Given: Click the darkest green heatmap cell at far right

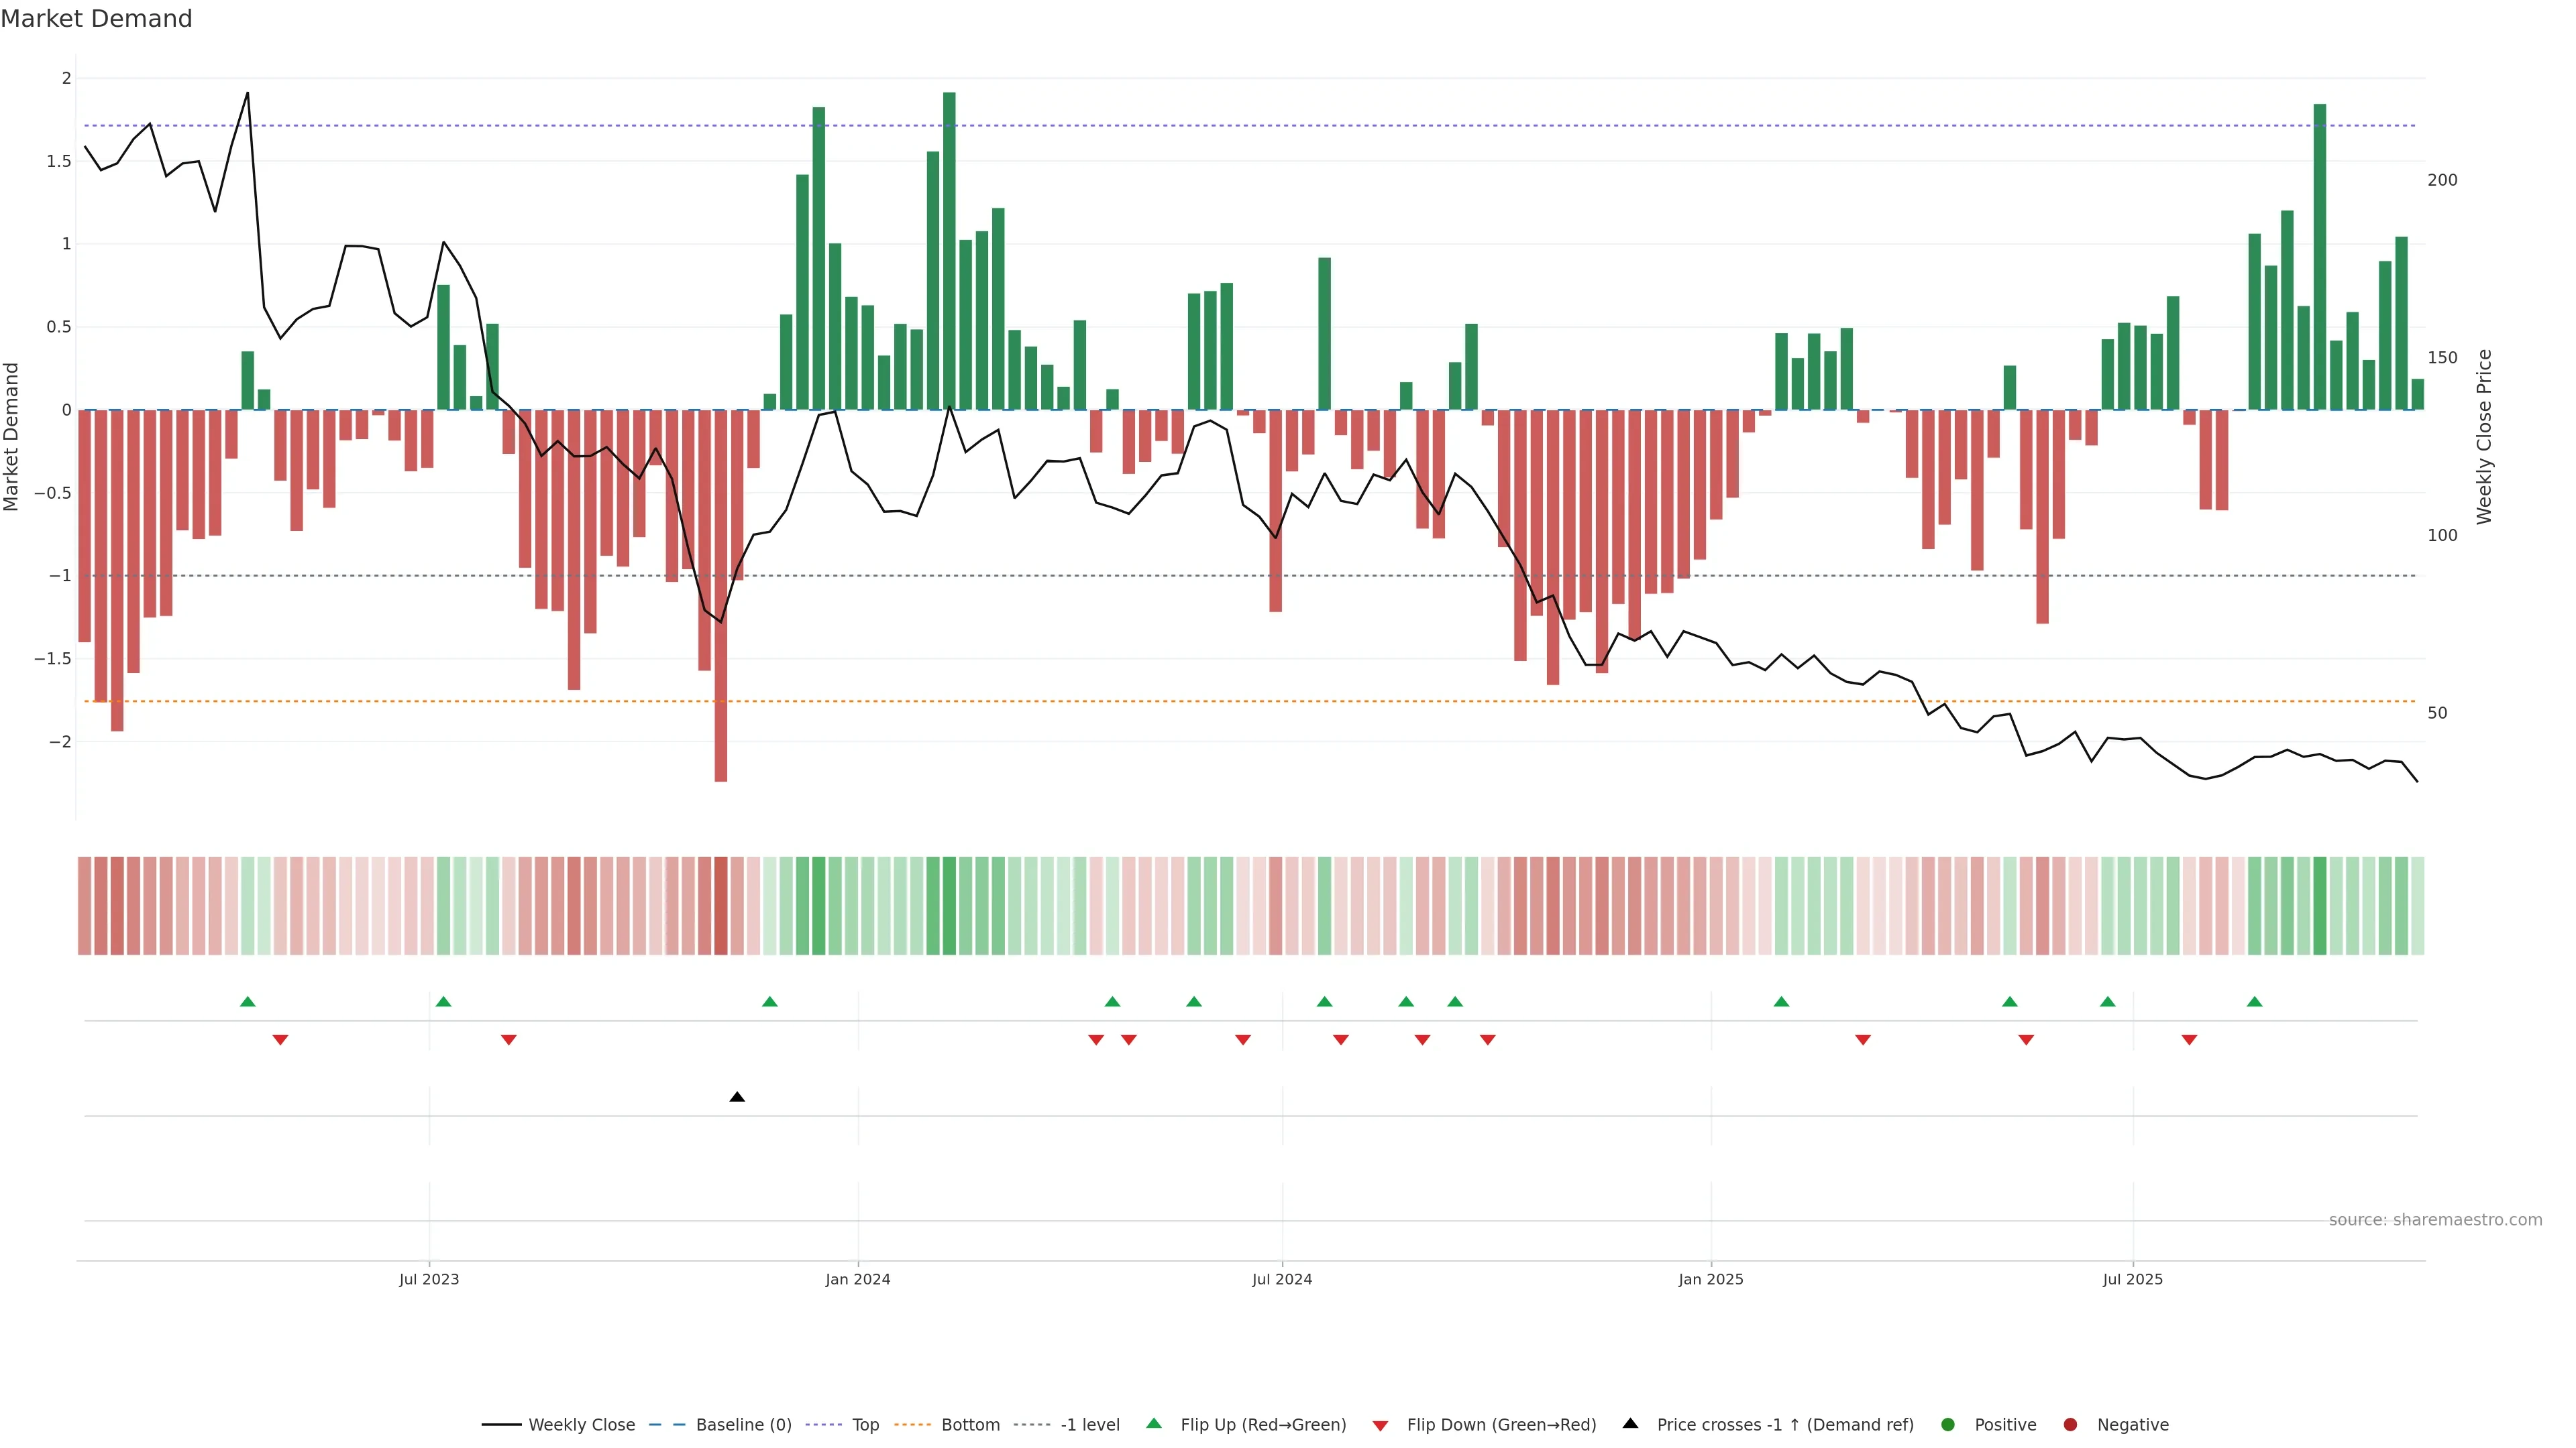Looking at the screenshot, I should [x=2319, y=906].
